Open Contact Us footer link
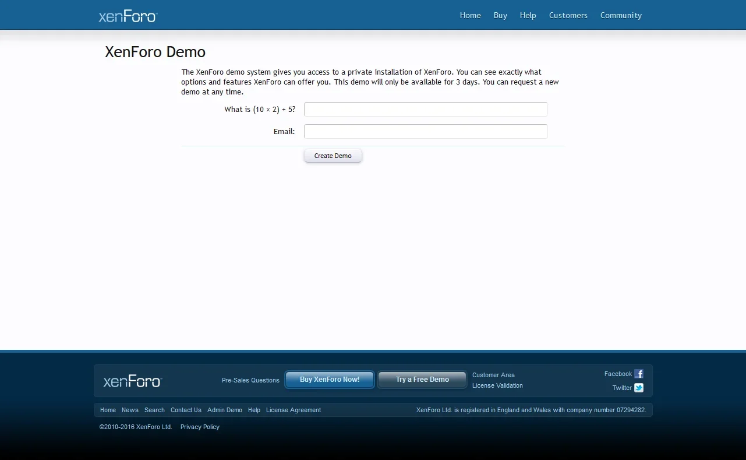The image size is (746, 460). [x=186, y=410]
